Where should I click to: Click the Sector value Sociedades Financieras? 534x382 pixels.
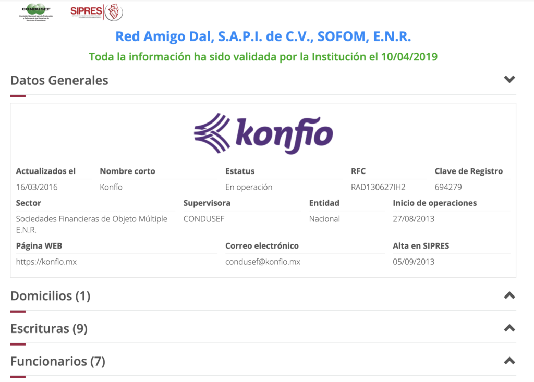(x=92, y=224)
